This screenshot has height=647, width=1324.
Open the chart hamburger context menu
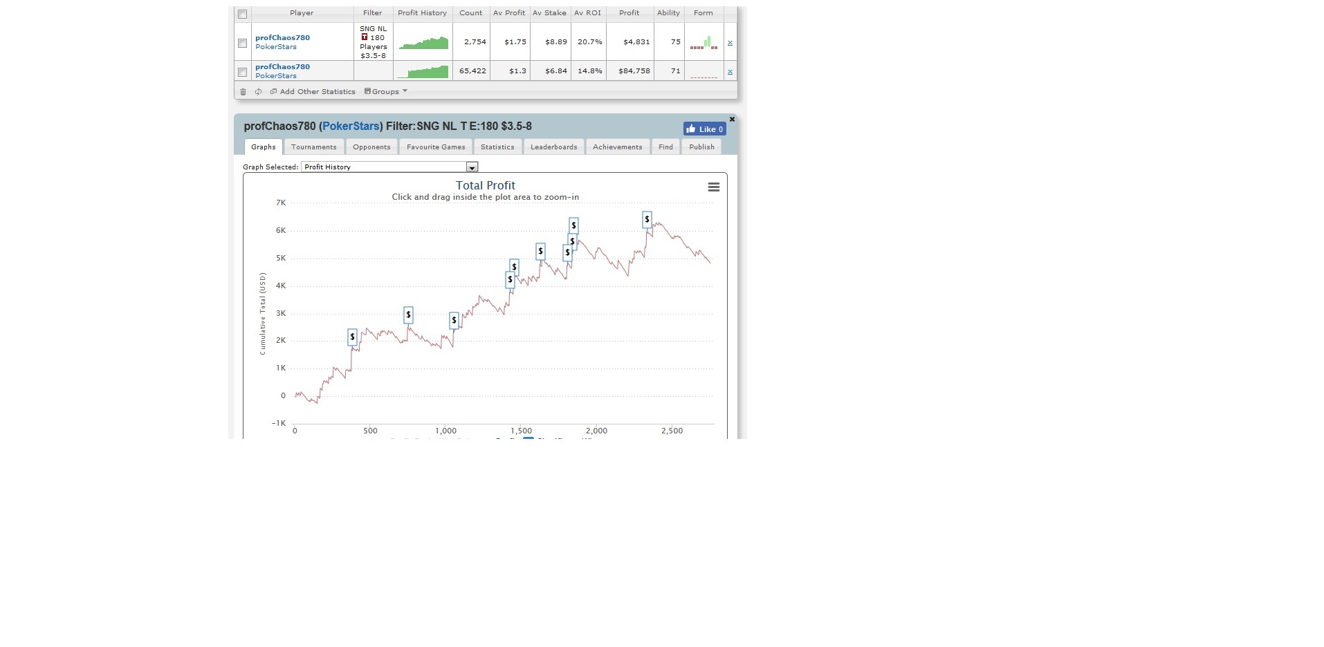714,187
